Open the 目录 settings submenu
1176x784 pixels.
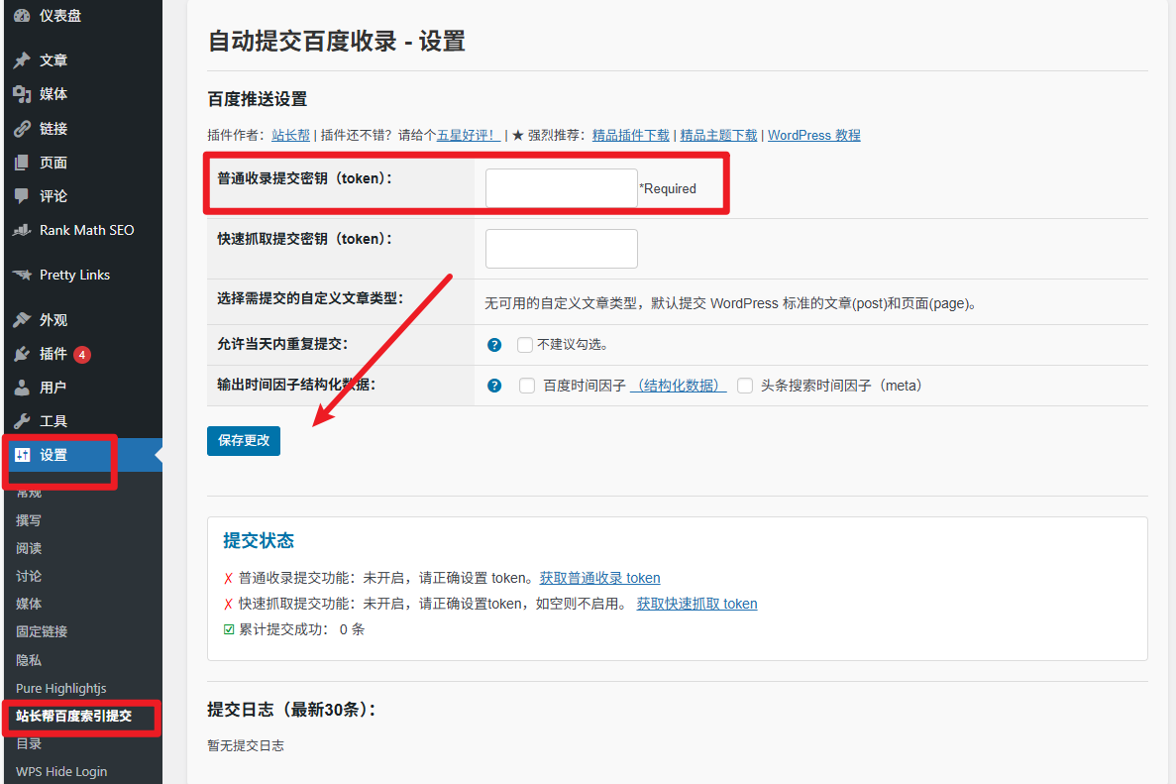[x=29, y=743]
